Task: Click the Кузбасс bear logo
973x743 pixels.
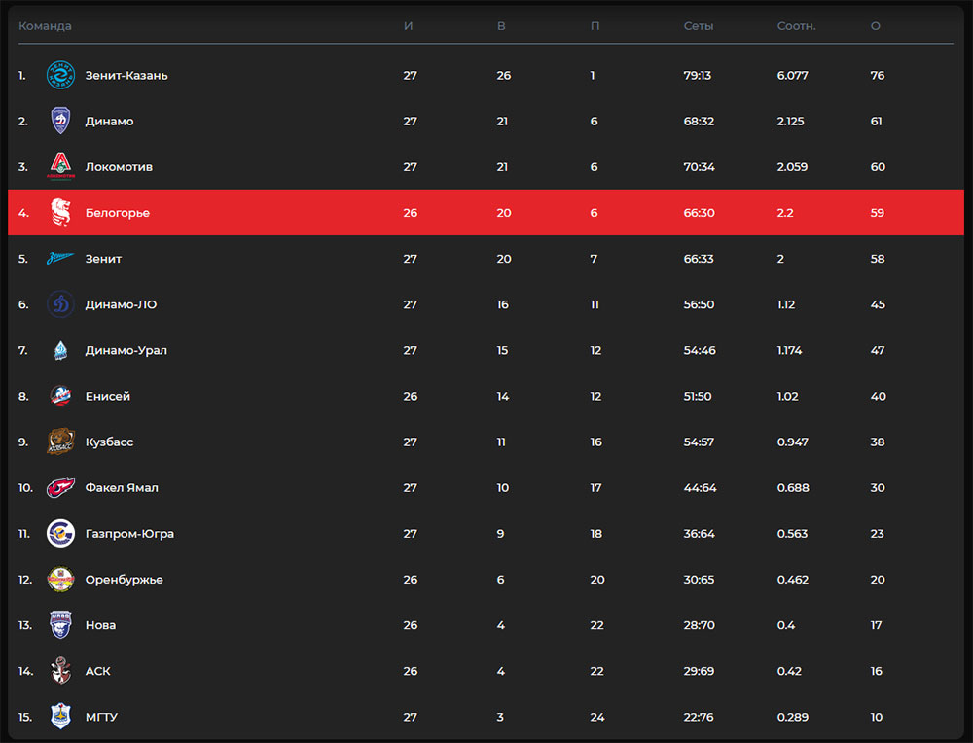Action: [60, 442]
